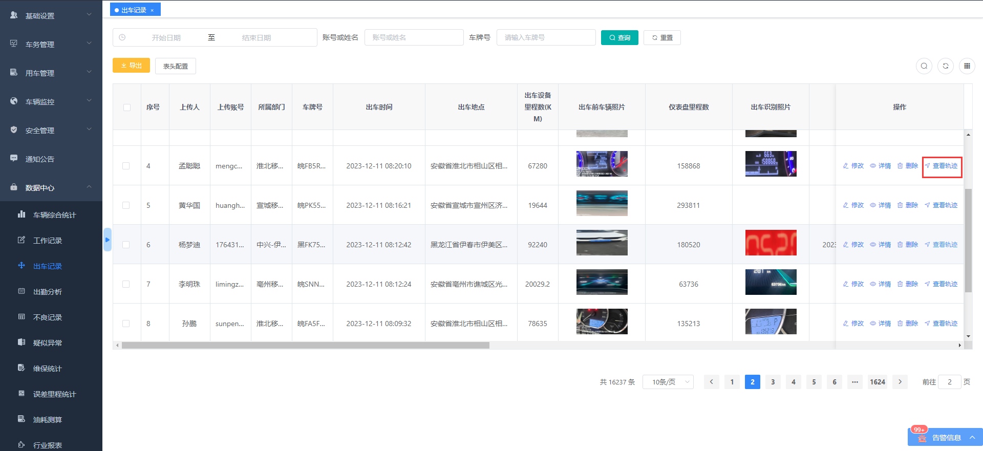Click 修改 for 孙鹏's row
The image size is (983, 451).
coord(853,324)
